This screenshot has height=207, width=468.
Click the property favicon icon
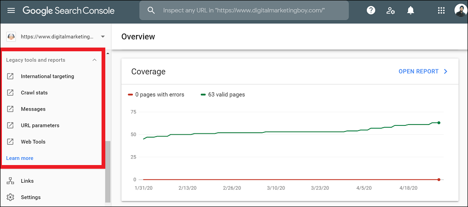click(11, 37)
